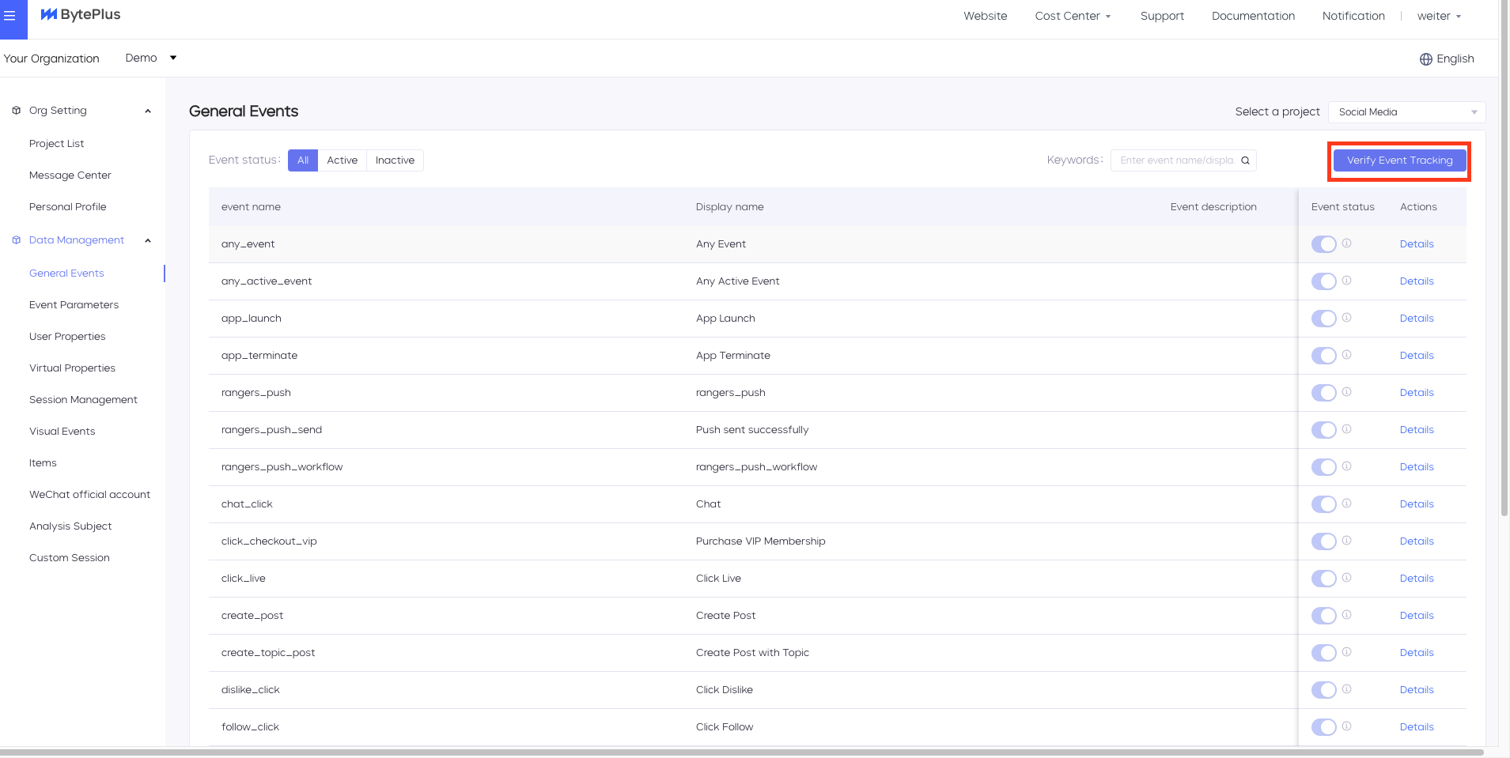Open Project List in sidebar
This screenshot has height=758, width=1510.
click(x=56, y=144)
